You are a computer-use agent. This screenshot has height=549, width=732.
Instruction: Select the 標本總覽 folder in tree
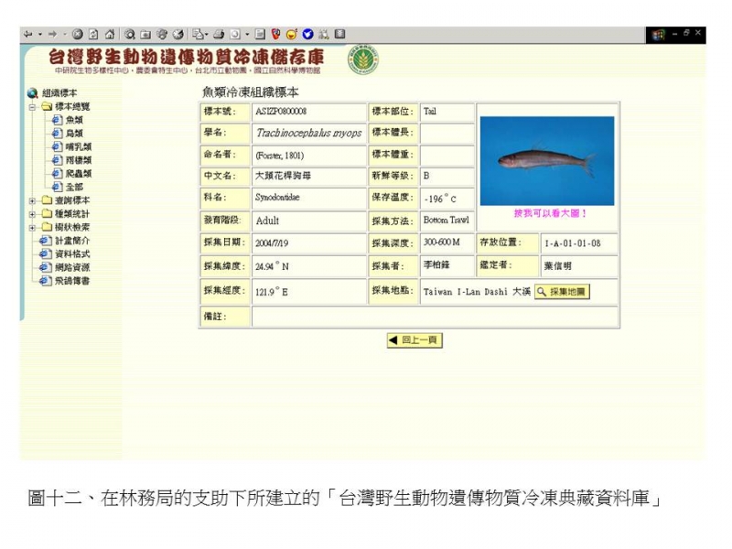click(71, 106)
